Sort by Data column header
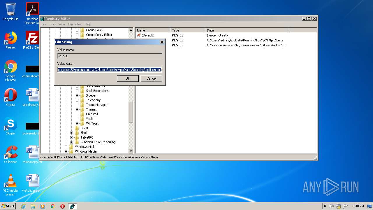The width and height of the screenshot is (373, 210). point(247,30)
